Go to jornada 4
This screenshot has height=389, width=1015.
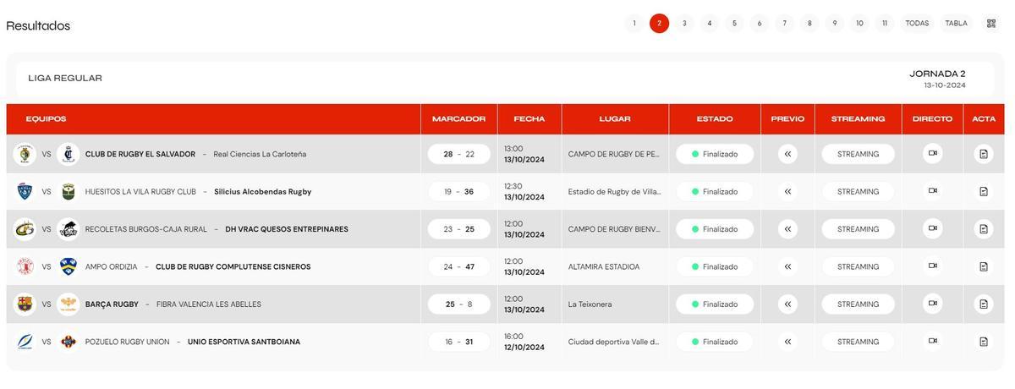point(710,24)
